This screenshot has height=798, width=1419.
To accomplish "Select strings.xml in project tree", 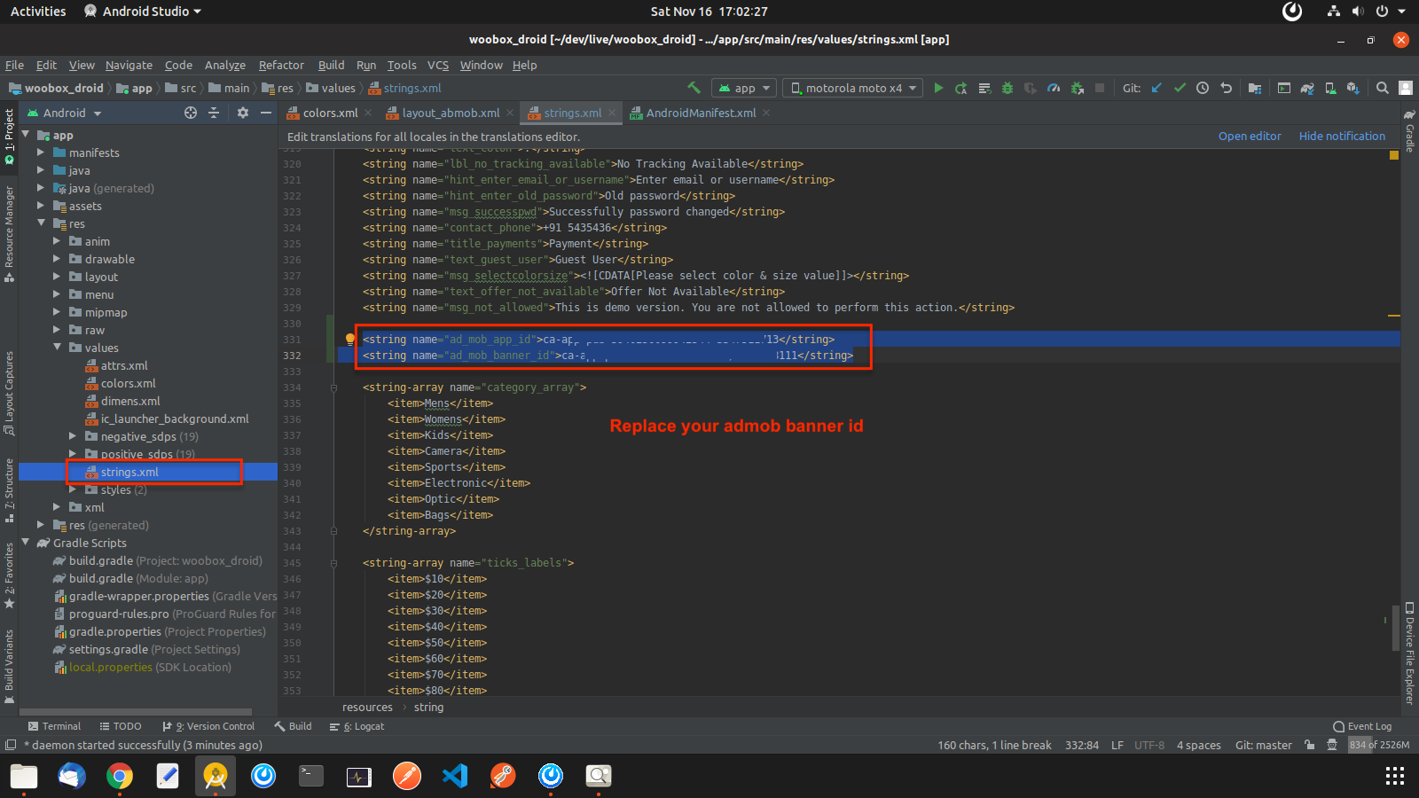I will [129, 472].
